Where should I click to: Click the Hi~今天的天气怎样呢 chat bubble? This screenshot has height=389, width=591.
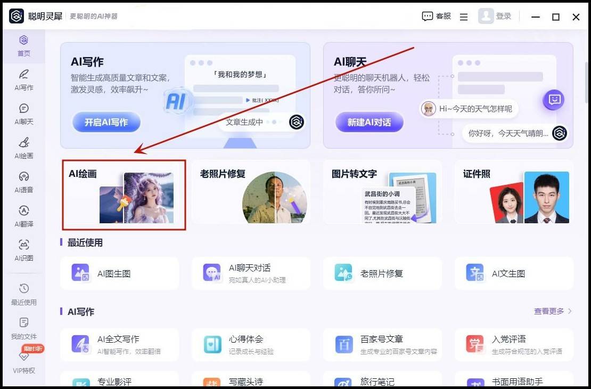[469, 109]
